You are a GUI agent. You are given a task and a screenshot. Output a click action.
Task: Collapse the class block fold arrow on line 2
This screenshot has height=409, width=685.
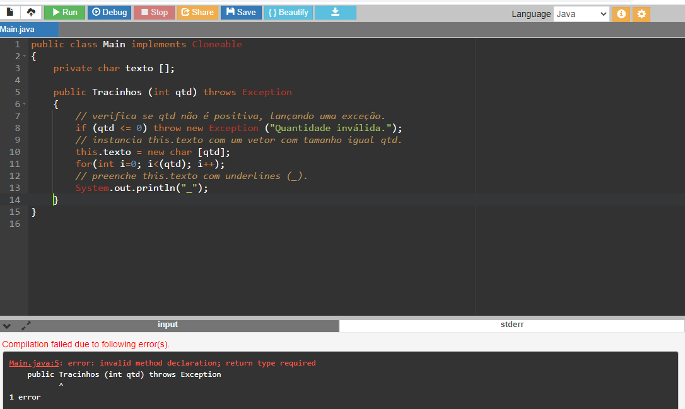pyautogui.click(x=25, y=56)
